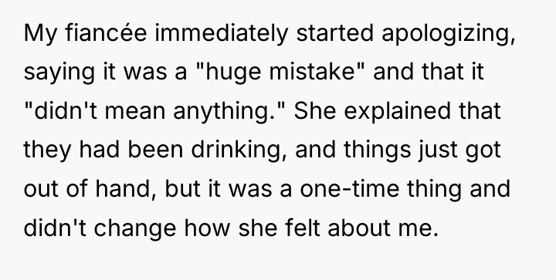The image size is (556, 280).
Task: Click the word "mistake"
Action: tap(313, 72)
